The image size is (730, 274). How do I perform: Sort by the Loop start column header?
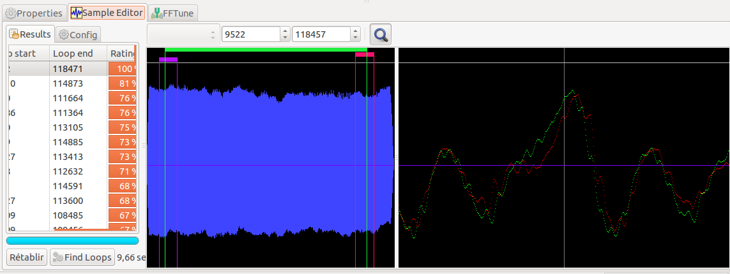pyautogui.click(x=29, y=54)
